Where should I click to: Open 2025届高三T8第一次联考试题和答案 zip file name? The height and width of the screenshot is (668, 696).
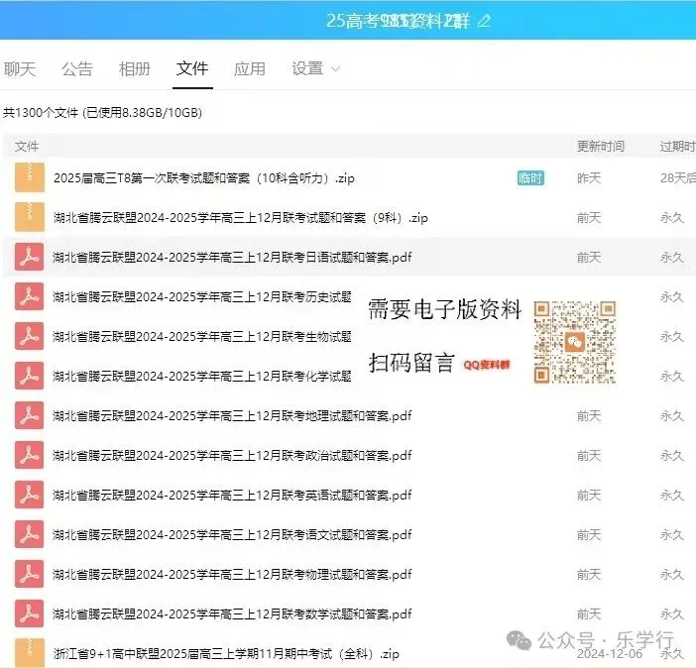204,178
